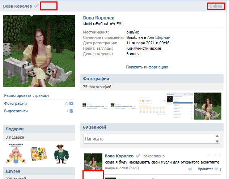Click verified checkmark next to post author name
229x179 pixels.
click(x=138, y=156)
